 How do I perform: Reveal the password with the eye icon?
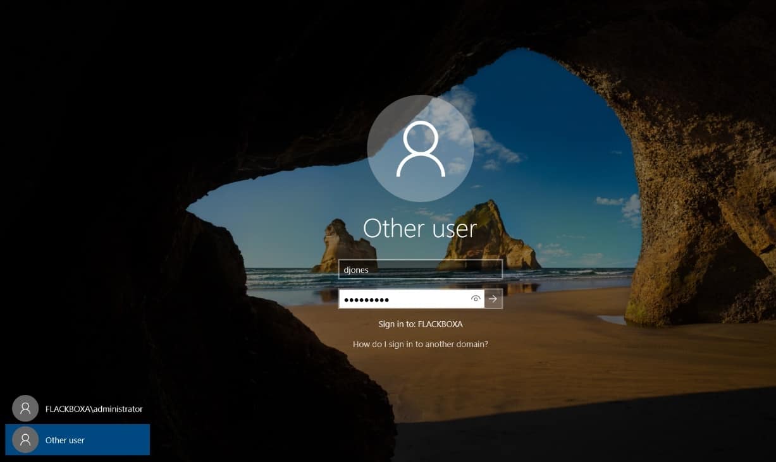pyautogui.click(x=476, y=299)
